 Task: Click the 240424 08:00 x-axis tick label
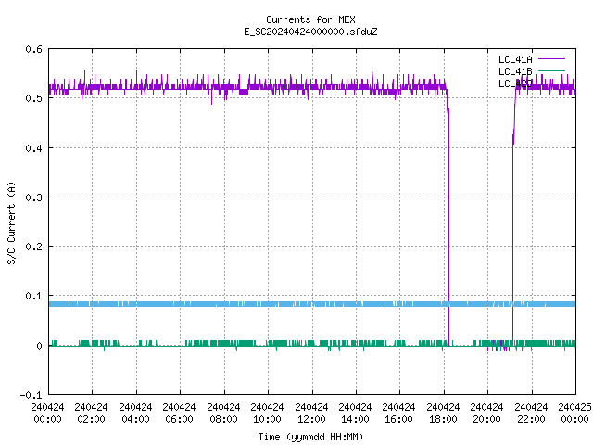click(223, 413)
